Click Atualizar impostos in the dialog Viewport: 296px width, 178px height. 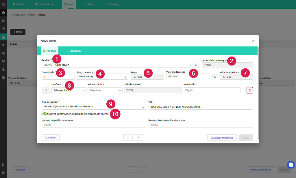tap(222, 138)
